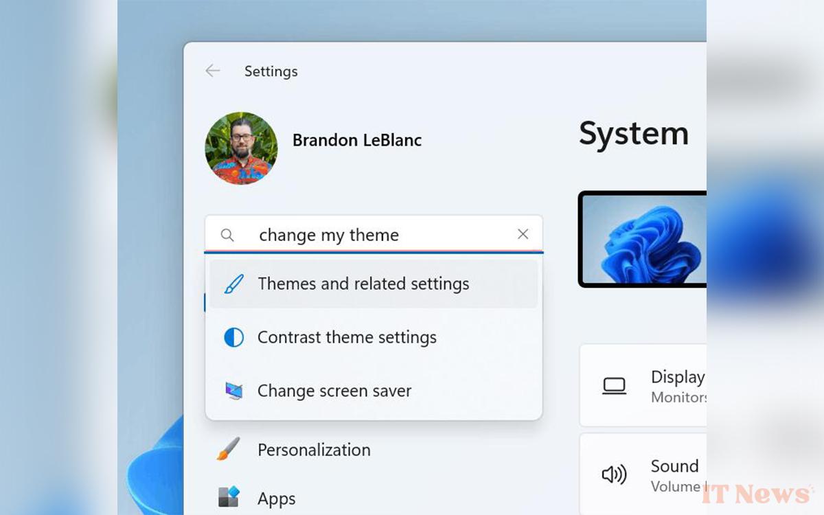This screenshot has height=515, width=824.
Task: Click the search magnifier icon
Action: click(x=227, y=235)
